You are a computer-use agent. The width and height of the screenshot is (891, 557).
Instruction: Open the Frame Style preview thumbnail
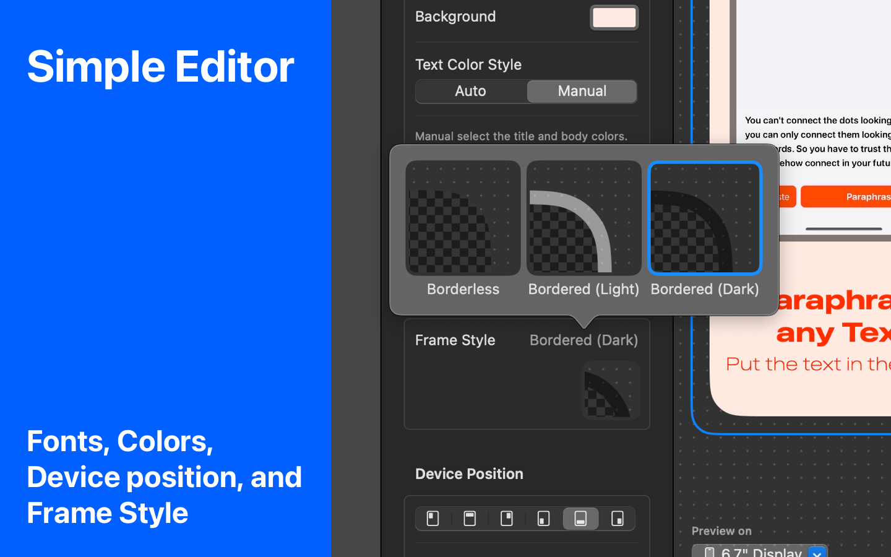[x=610, y=391]
